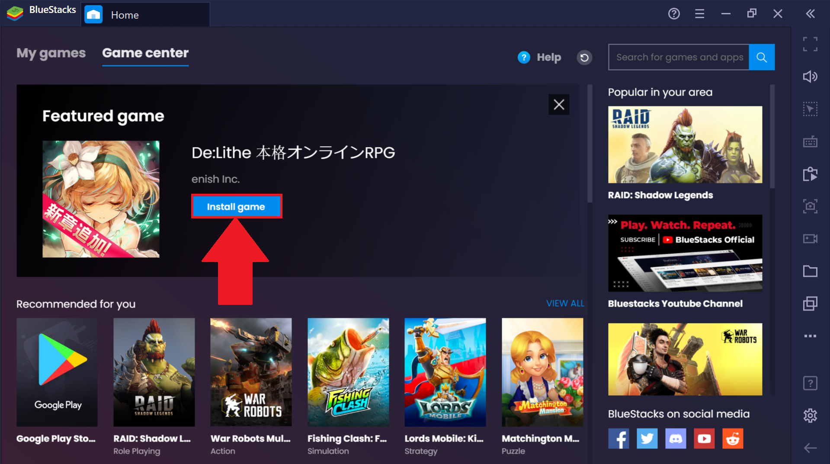
Task: Toggle fullscreen mode in sidebar
Action: coord(810,44)
